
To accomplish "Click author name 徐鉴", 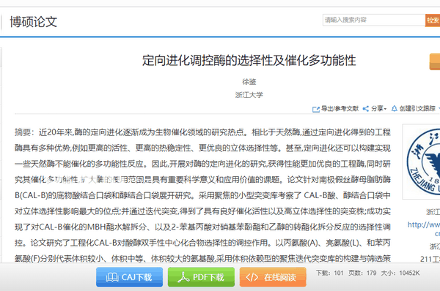I will click(x=249, y=82).
